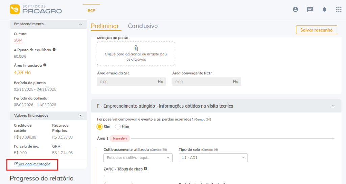The image size is (346, 184).
Task: Open the notifications bell
Action: (x=324, y=9)
